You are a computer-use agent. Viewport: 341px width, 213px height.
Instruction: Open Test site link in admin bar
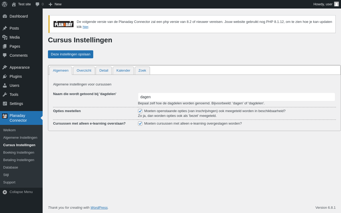tap(25, 4)
